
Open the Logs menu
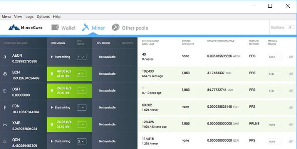tap(29, 16)
